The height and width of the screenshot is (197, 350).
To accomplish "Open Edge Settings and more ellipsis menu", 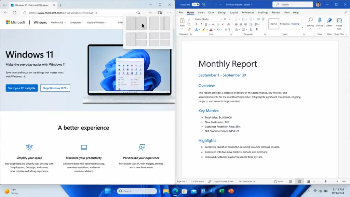I will click(x=169, y=13).
